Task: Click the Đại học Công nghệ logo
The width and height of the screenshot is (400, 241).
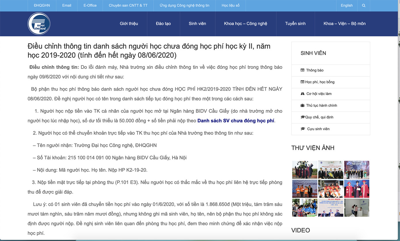Action: coord(39,24)
